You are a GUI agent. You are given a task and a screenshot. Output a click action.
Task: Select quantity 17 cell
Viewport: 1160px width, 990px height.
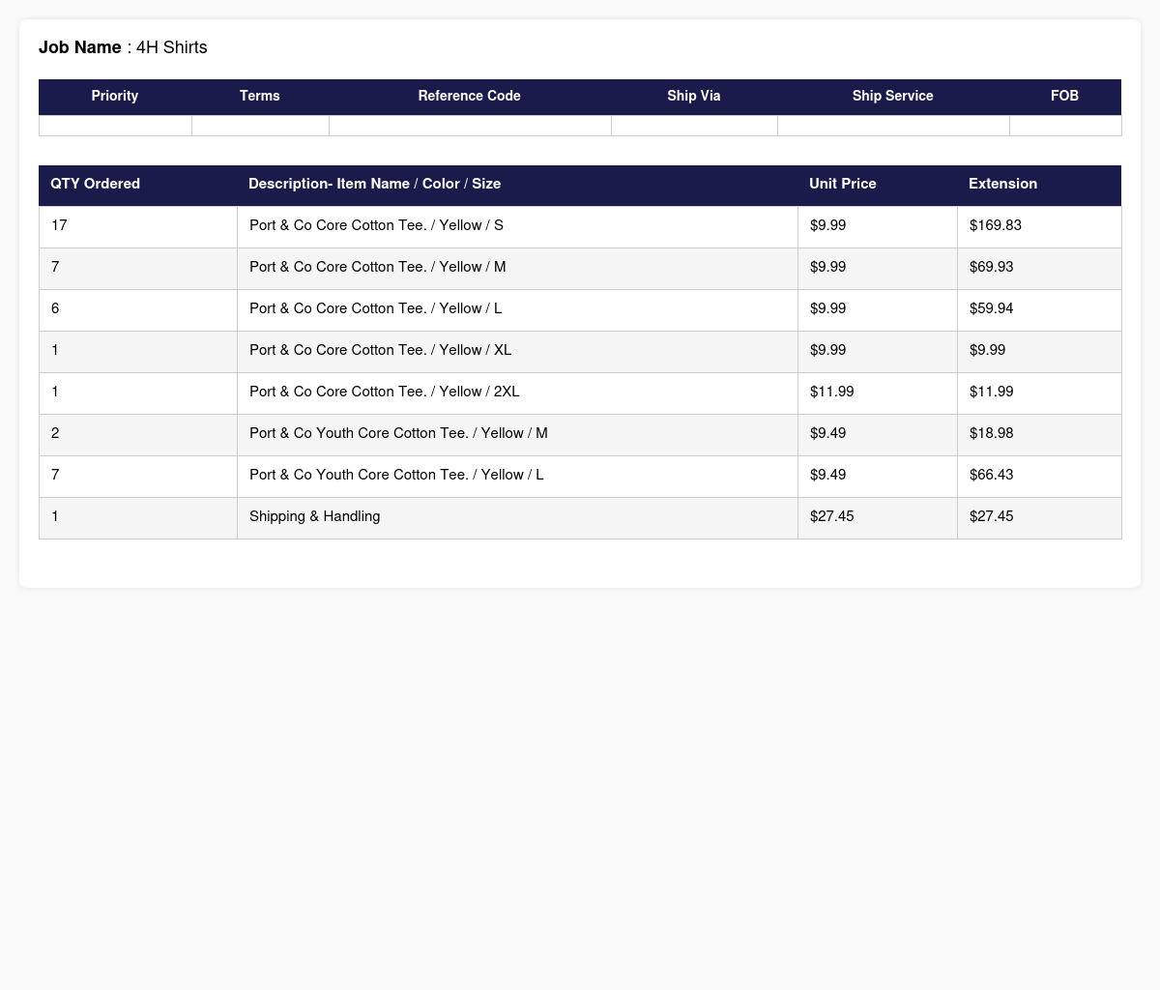coord(138,226)
